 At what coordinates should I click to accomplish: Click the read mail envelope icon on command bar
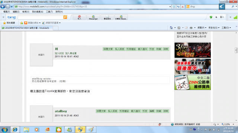186,28
